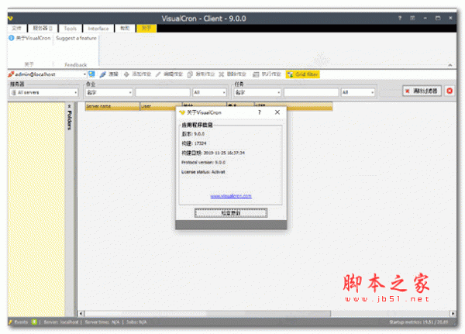Click the VisualCron logo in dialog title
Viewport: 465px width, 334px height.
182,112
